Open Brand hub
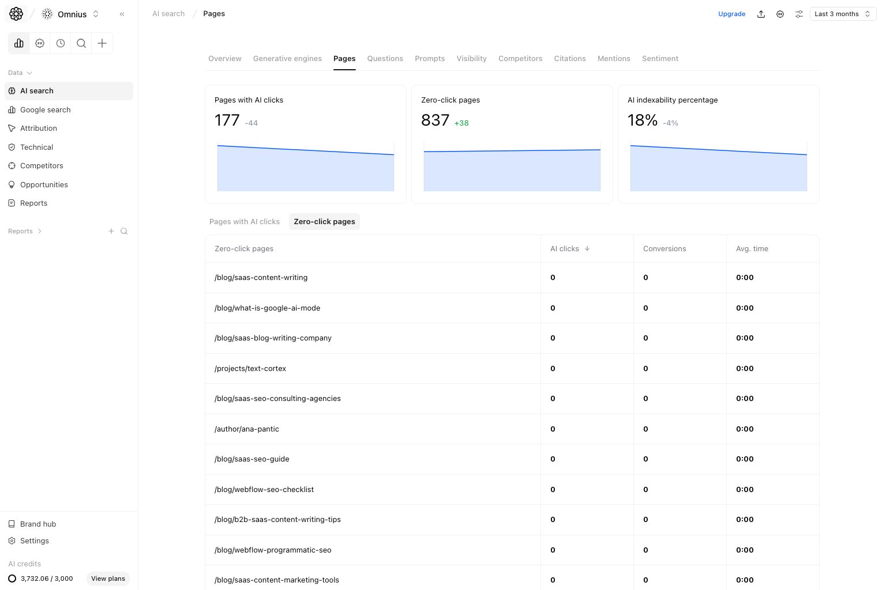This screenshot has width=886, height=590. [x=69, y=524]
